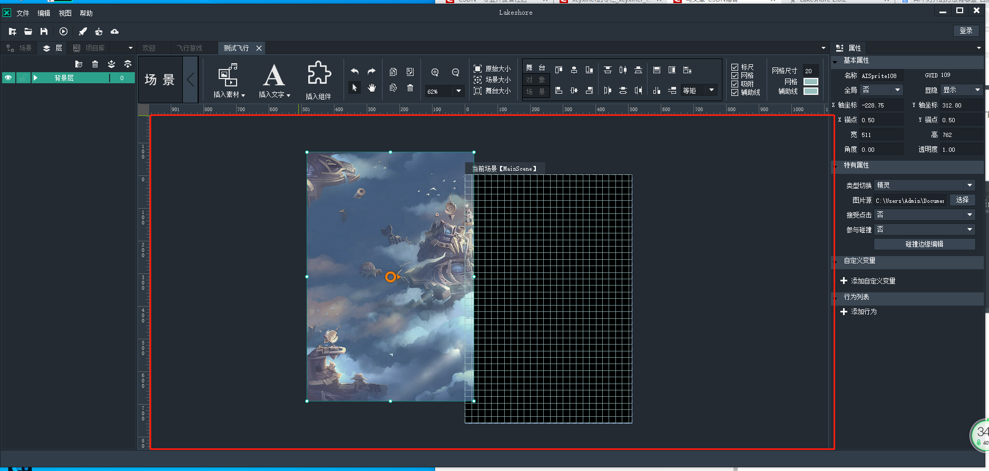The image size is (989, 471).
Task: Zoom out with the magnifier minus icon
Action: click(x=455, y=72)
